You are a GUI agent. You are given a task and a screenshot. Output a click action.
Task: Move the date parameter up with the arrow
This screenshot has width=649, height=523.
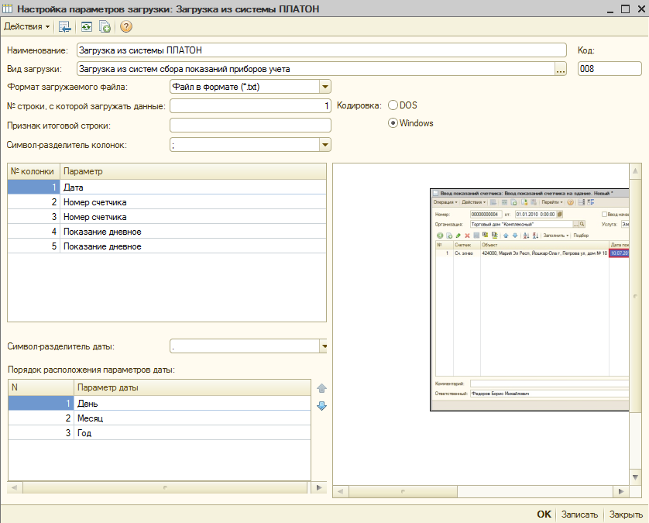tap(321, 388)
